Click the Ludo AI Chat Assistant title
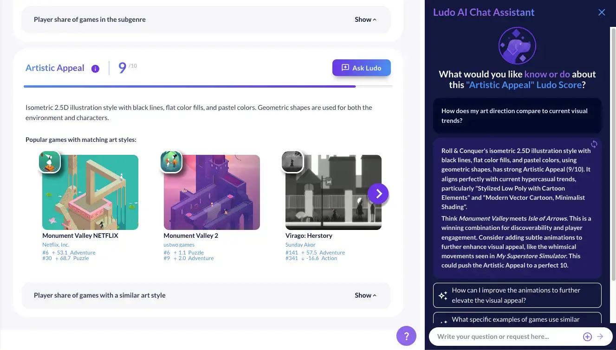This screenshot has width=616, height=350. [x=484, y=13]
